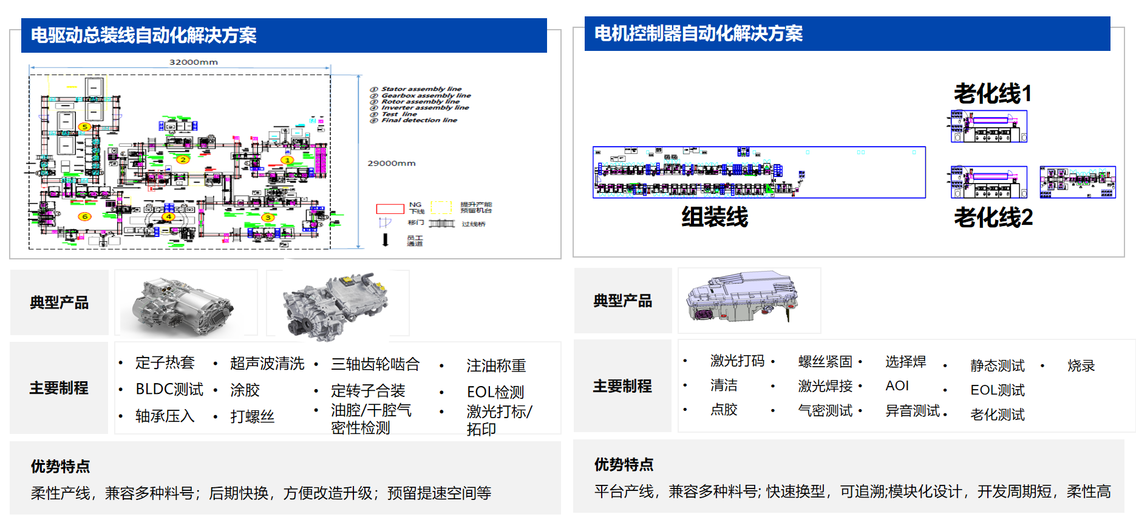The width and height of the screenshot is (1136, 520).
Task: Click the red NG下线 legend rectangle
Action: pos(390,209)
